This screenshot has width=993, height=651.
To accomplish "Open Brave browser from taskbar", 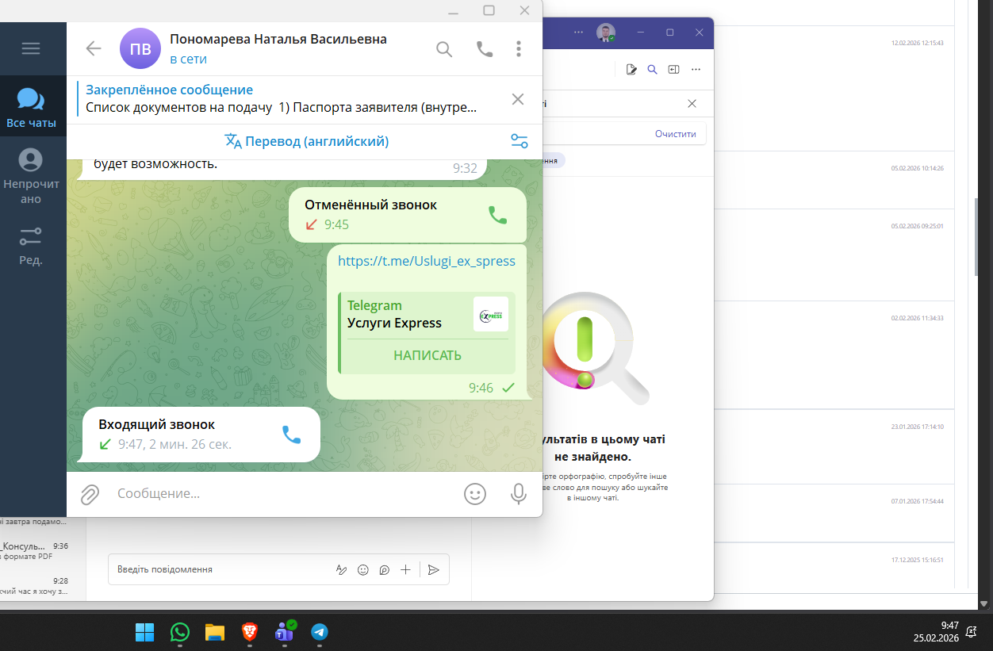I will click(250, 632).
